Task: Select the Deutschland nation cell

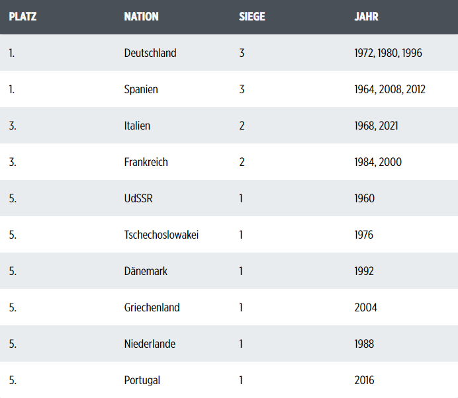Action: coord(150,53)
